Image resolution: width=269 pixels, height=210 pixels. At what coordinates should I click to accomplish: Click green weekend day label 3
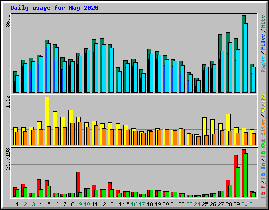click(x=33, y=204)
